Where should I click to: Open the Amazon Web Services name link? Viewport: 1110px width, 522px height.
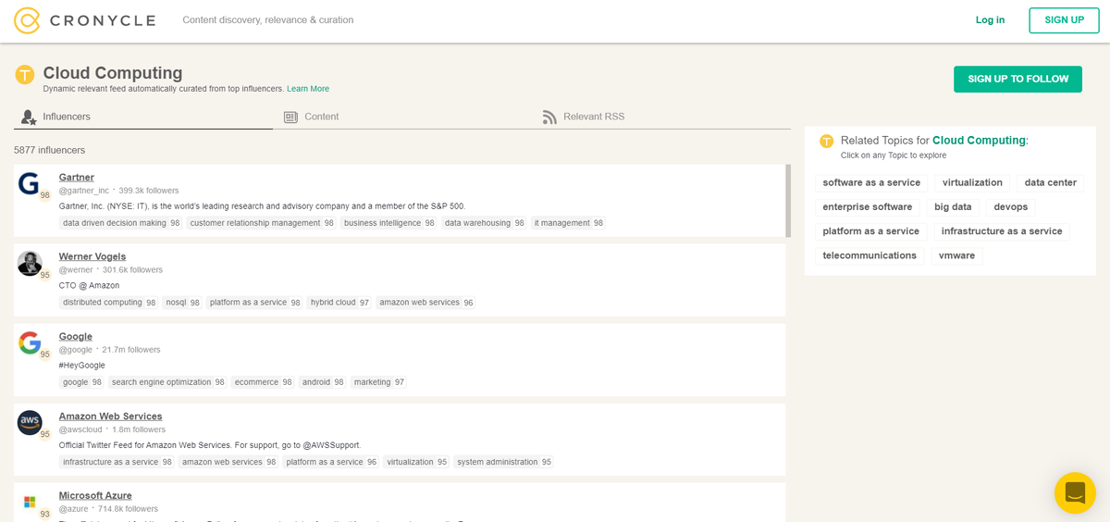(110, 416)
